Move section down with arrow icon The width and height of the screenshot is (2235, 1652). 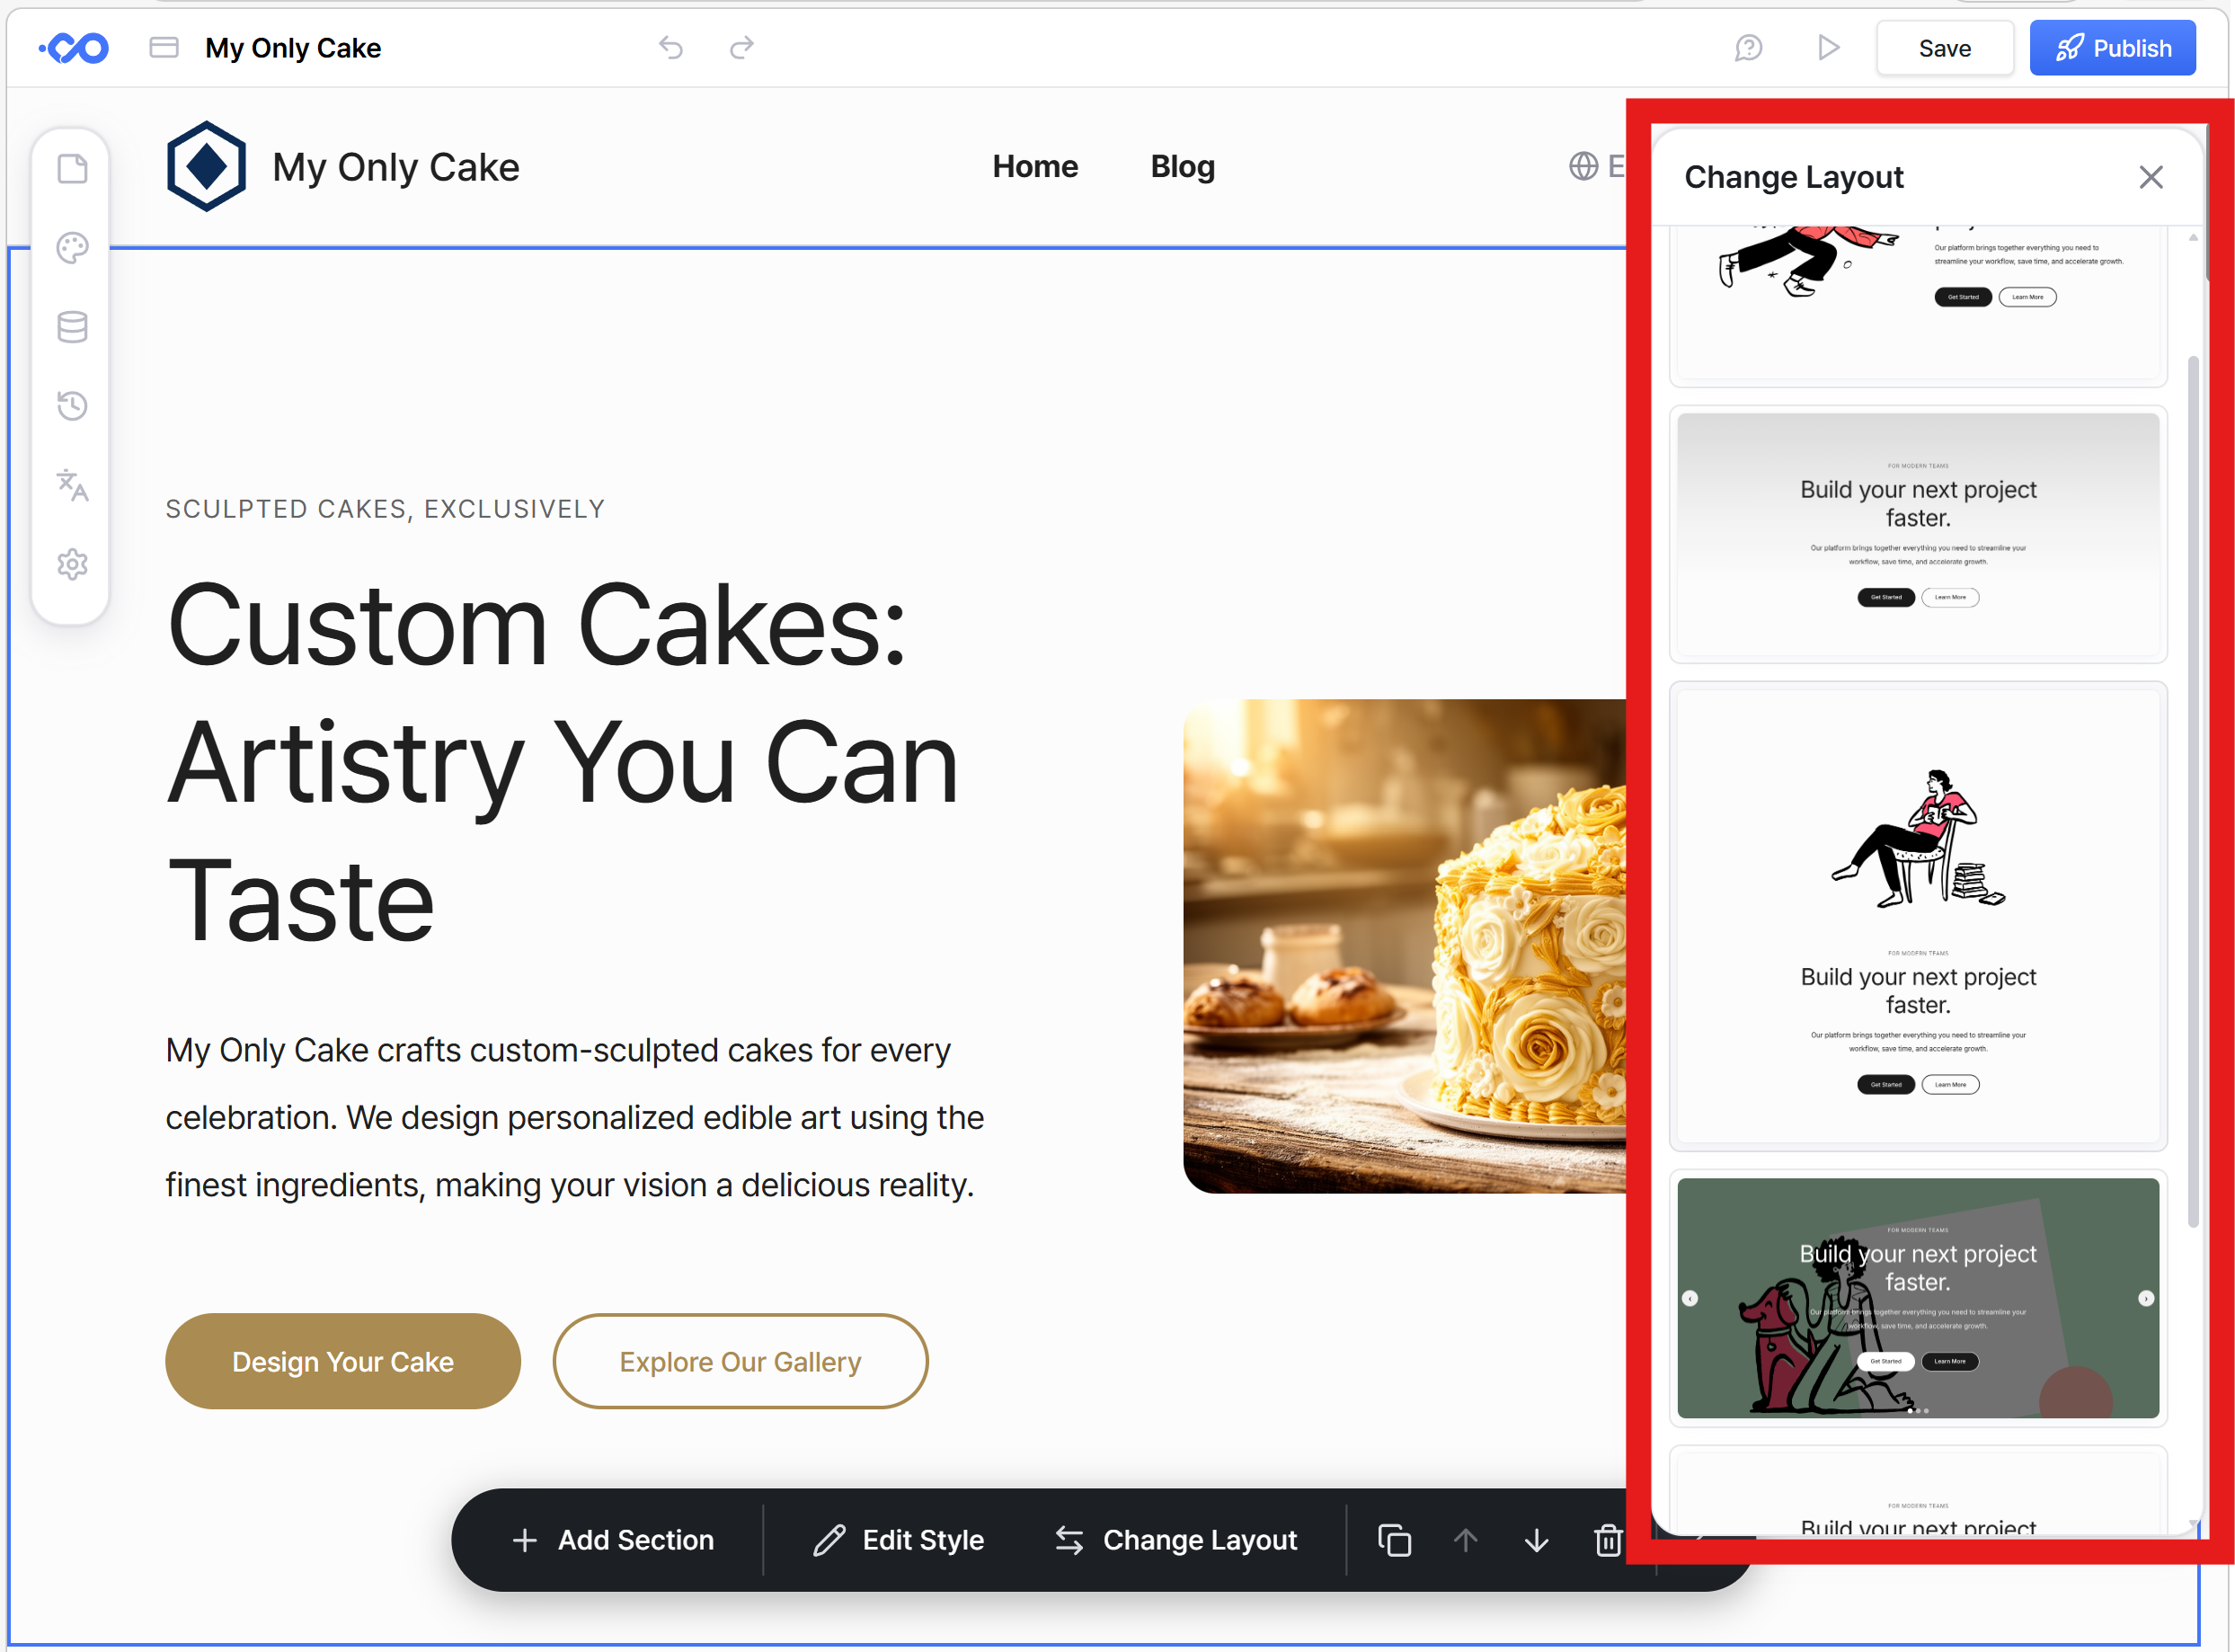[x=1536, y=1540]
